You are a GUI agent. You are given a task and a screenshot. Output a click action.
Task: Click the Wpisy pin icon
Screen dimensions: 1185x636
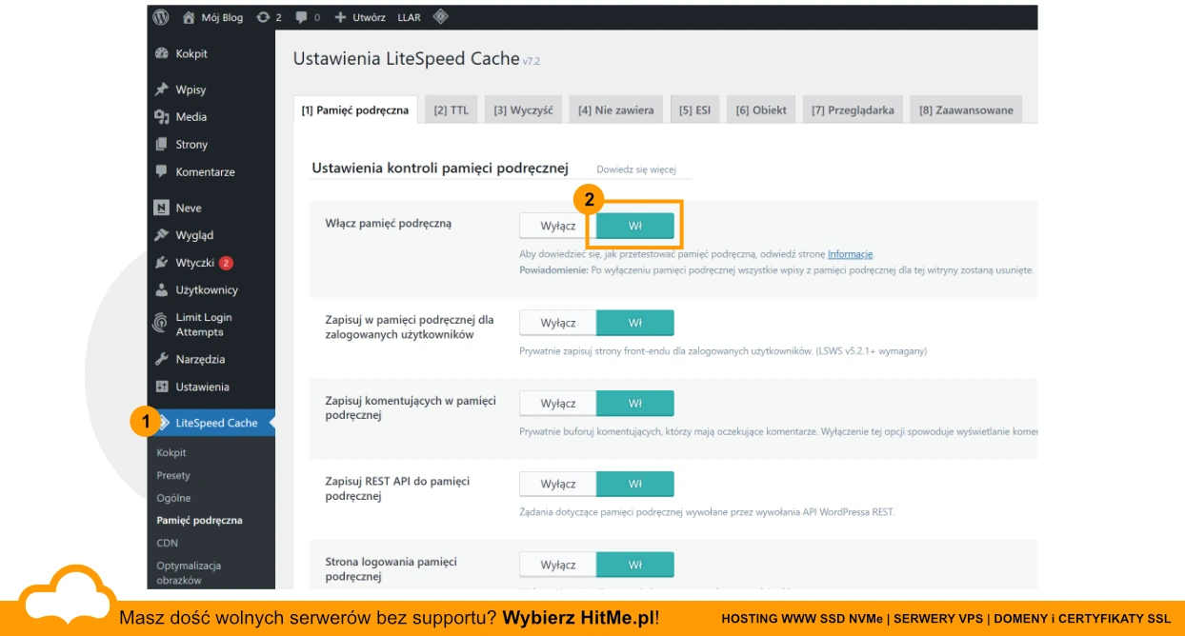[x=162, y=89]
